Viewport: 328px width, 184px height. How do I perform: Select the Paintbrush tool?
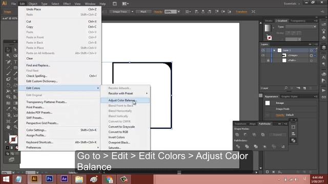(8, 74)
